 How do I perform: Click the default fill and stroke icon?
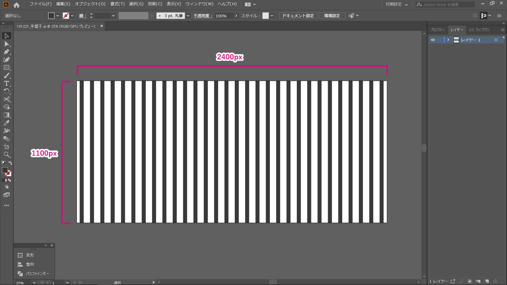tap(4, 163)
